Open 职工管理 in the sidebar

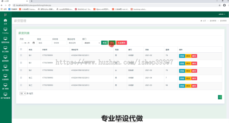(x=5, y=50)
